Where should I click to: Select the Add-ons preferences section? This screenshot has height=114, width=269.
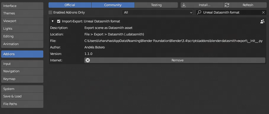(x=22, y=54)
